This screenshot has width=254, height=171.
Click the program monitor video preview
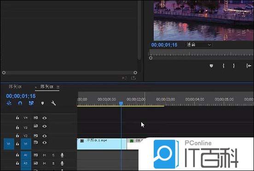pos(204,20)
